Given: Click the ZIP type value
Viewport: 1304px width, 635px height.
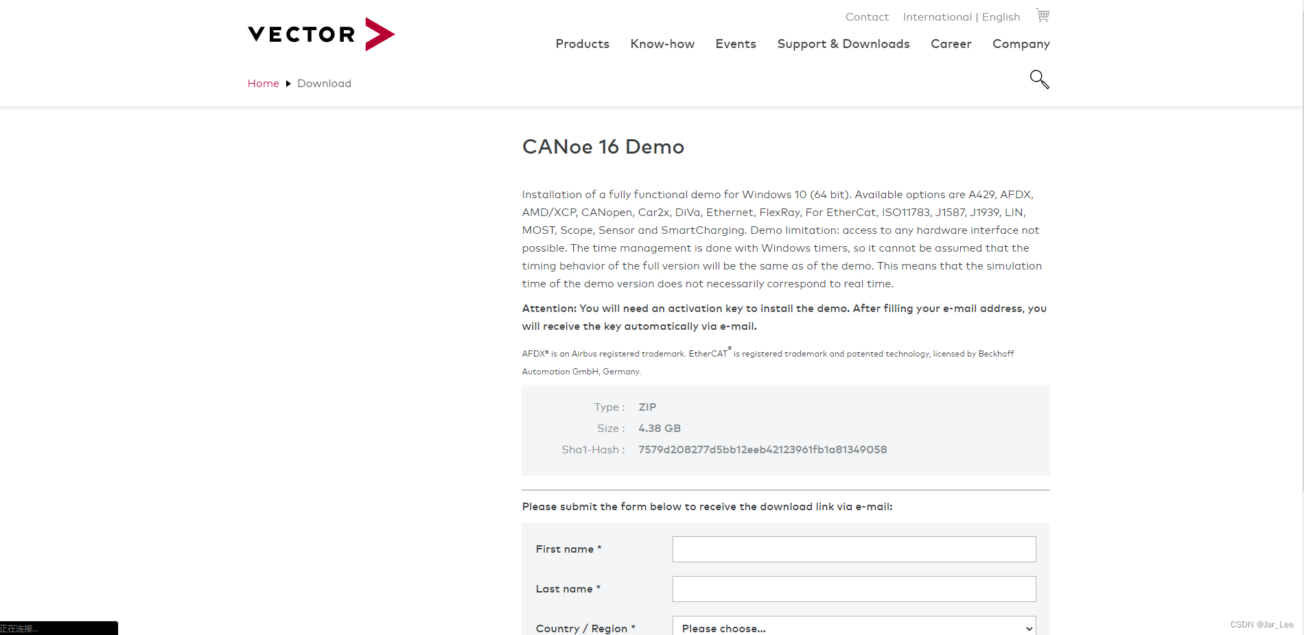Looking at the screenshot, I should click(x=647, y=407).
